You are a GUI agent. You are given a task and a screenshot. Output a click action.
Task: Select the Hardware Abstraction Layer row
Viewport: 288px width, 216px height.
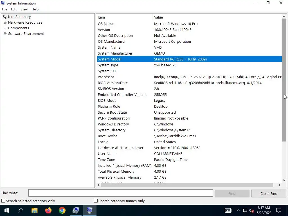[x=189, y=148]
